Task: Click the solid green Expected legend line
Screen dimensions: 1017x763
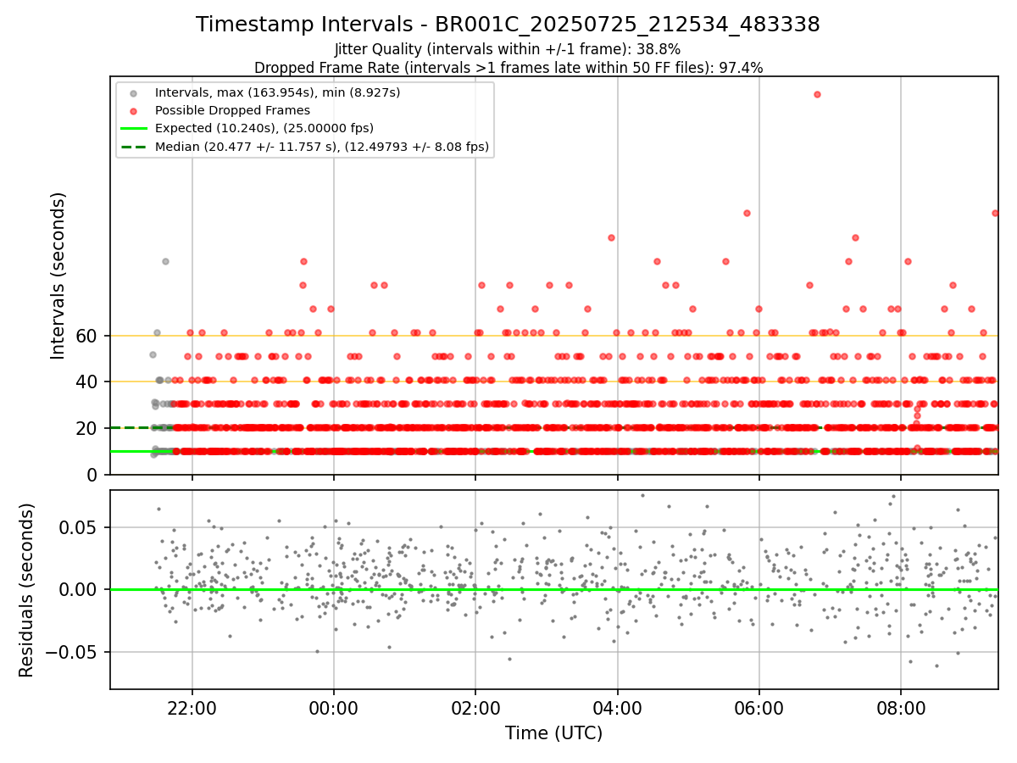Action: point(134,128)
